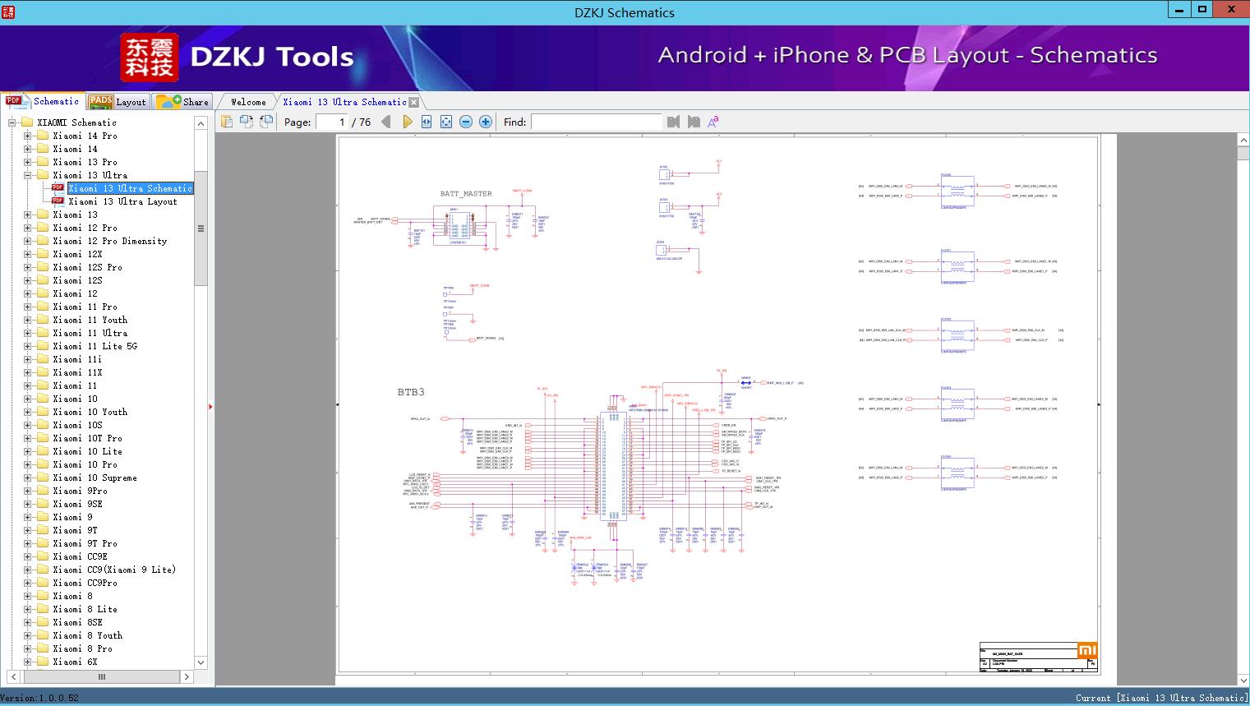Expand the Xiaomi 12 Pro Dimensity folder

click(x=28, y=241)
